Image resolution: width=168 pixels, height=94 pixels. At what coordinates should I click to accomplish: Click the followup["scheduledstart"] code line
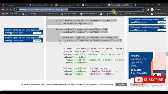click(x=85, y=68)
